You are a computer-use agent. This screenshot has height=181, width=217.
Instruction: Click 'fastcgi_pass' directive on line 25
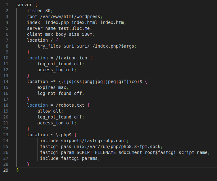[x=56, y=147]
